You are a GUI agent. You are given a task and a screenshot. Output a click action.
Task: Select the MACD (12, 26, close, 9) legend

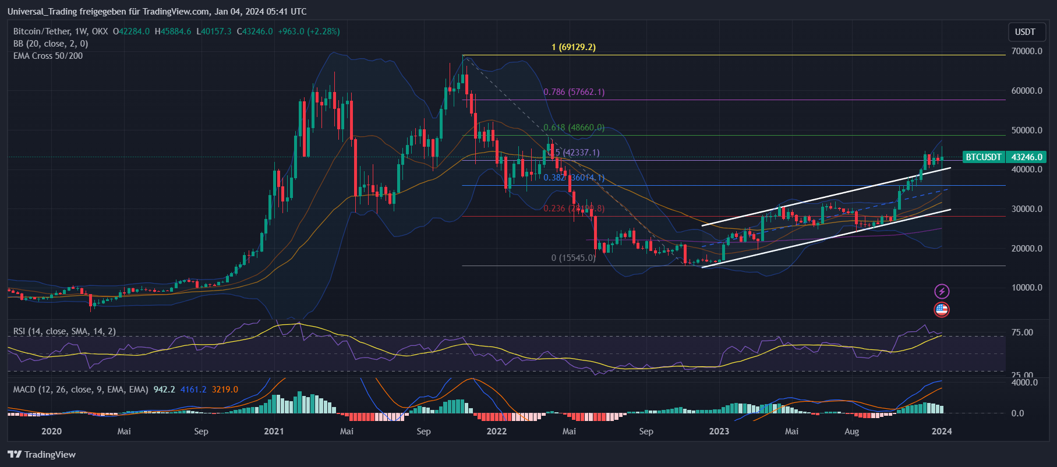[x=81, y=390]
